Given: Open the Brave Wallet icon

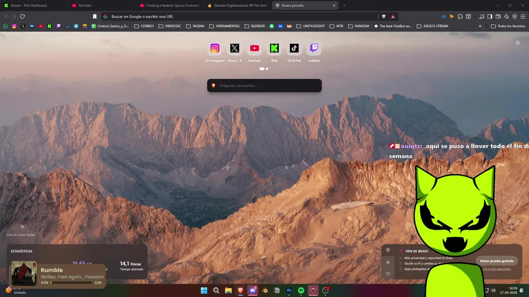Looking at the screenshot, I should coord(498,16).
